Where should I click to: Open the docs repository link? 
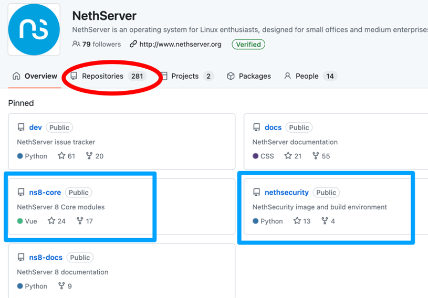click(273, 127)
